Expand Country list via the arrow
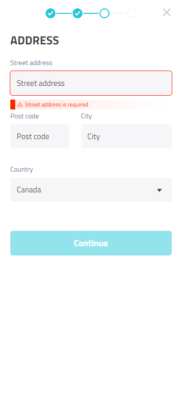Screen dimensions: 184x399 click(x=159, y=190)
